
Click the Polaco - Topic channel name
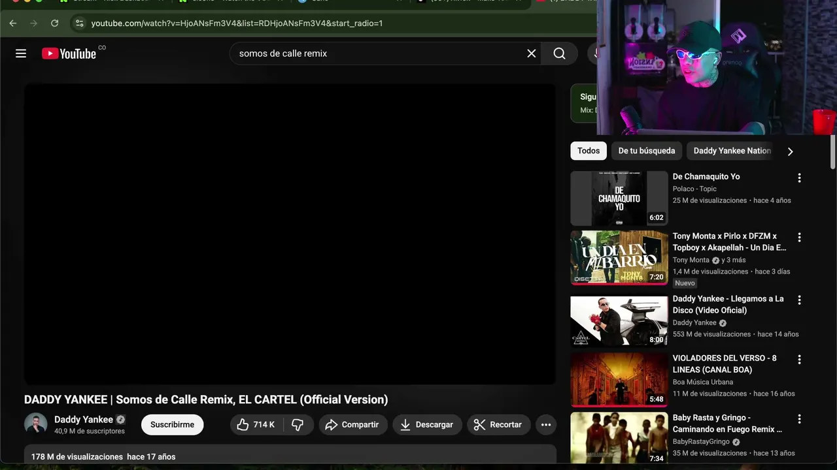[x=694, y=189]
